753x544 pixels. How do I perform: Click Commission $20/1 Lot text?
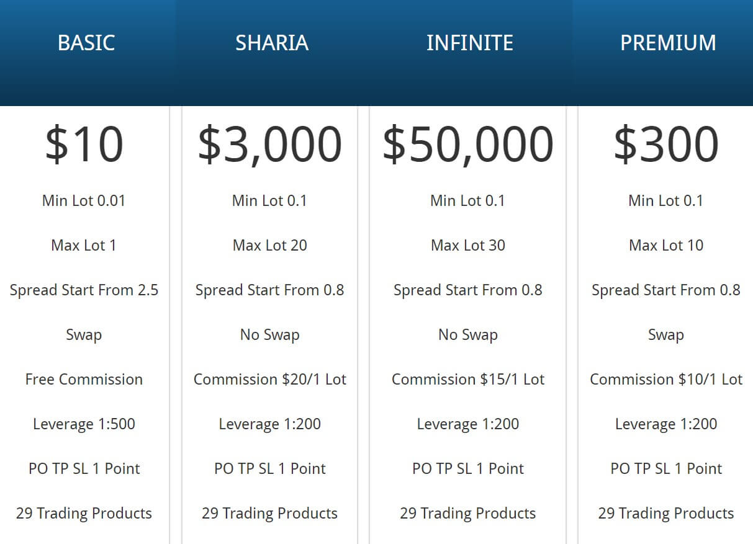click(x=269, y=380)
